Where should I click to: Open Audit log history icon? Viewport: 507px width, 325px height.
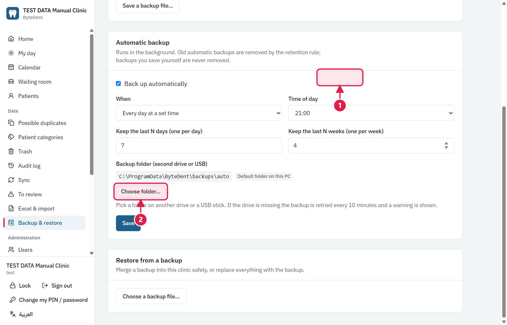[11, 166]
